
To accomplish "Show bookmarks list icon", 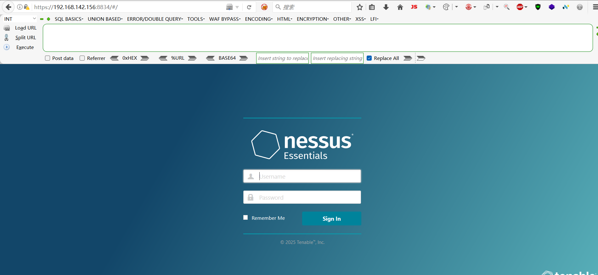I will tap(372, 7).
